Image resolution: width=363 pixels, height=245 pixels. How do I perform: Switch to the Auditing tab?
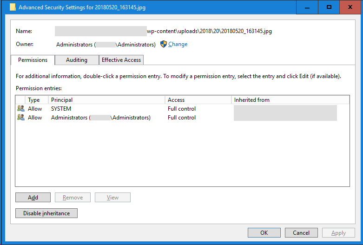(77, 60)
